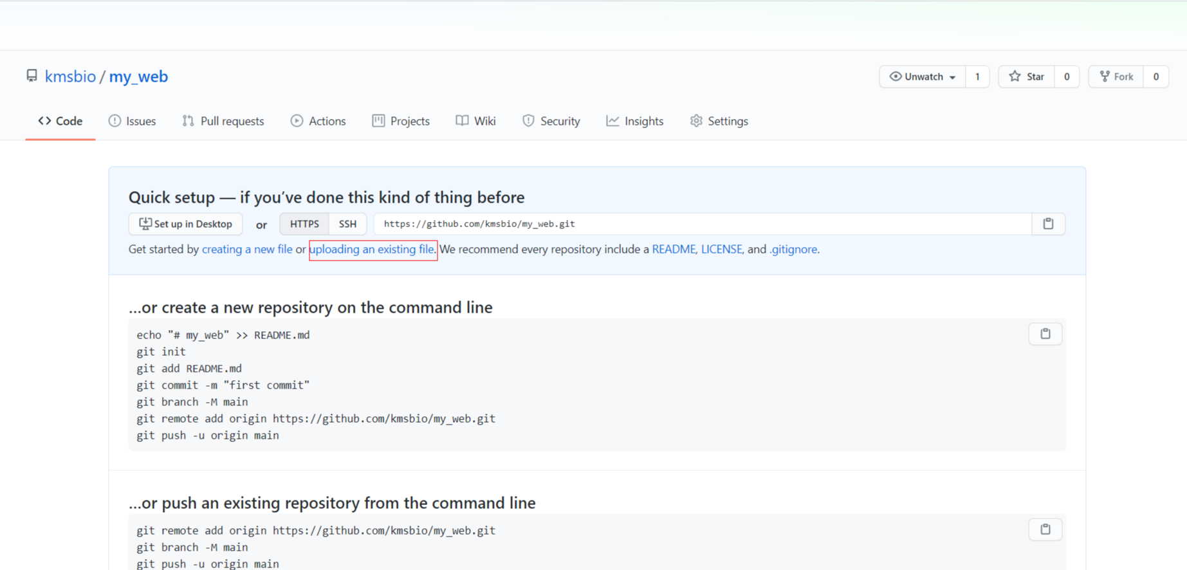Open the Pull requests tab
The height and width of the screenshot is (570, 1187).
223,121
